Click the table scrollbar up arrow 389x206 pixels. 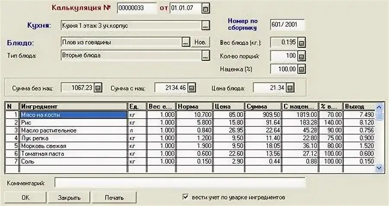[x=379, y=107]
